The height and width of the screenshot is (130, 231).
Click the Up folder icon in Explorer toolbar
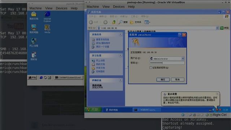114,22
